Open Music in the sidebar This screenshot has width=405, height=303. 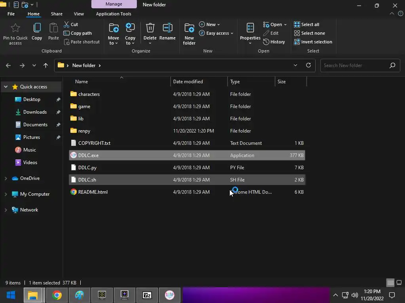tap(29, 150)
